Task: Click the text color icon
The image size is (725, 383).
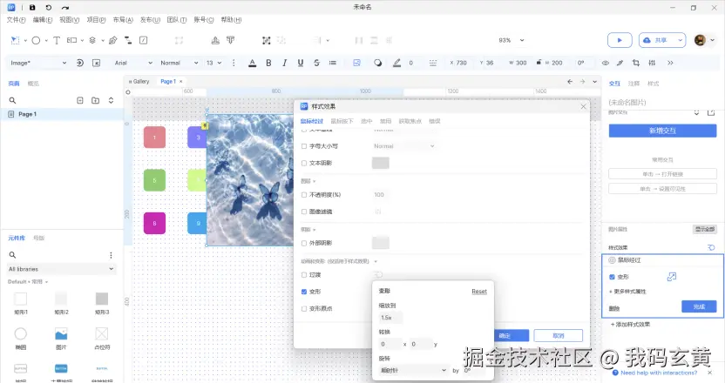Action: [x=252, y=63]
